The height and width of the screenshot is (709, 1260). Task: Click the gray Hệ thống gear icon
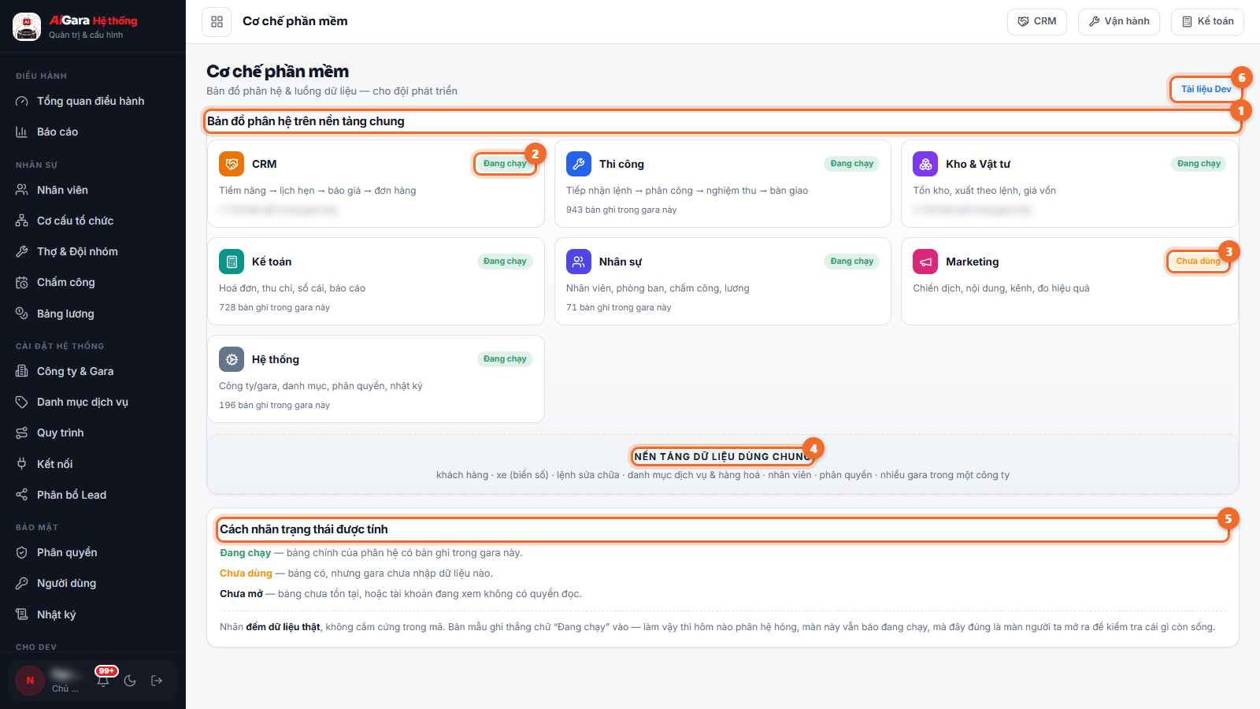point(232,359)
